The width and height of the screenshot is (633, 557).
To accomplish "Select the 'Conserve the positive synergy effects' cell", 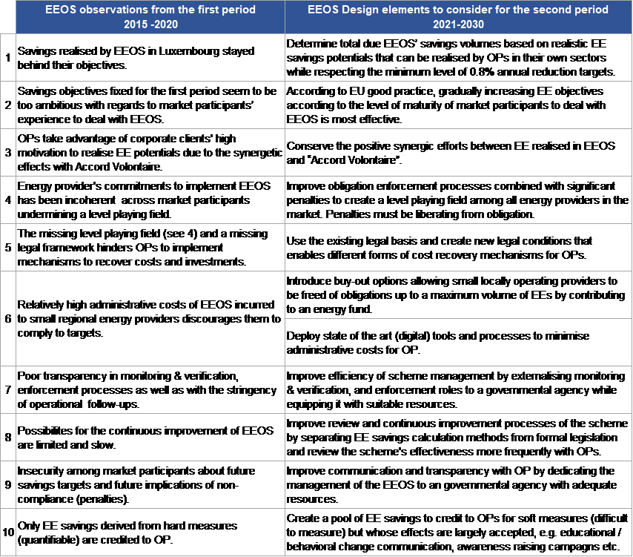I will pyautogui.click(x=459, y=151).
